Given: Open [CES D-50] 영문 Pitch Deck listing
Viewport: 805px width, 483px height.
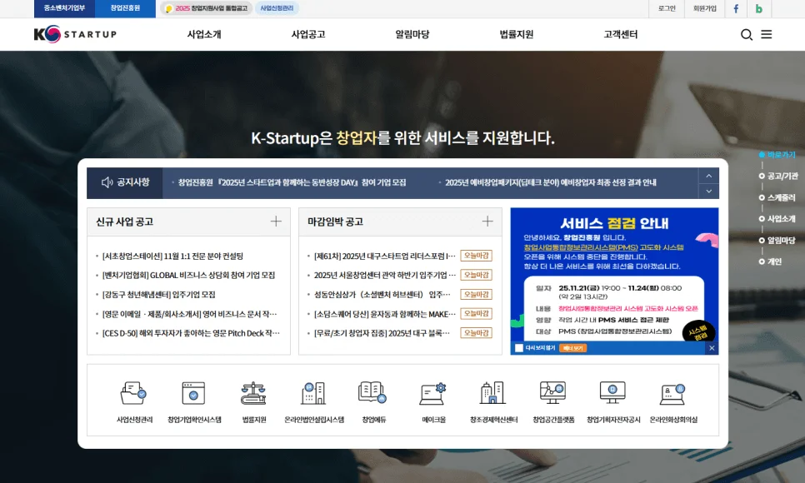Looking at the screenshot, I should pos(191,333).
